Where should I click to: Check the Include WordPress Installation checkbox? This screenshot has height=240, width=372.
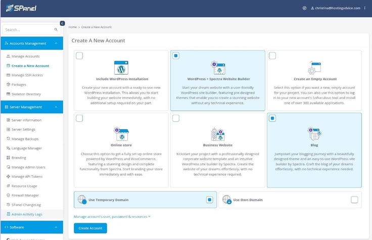[x=79, y=56]
